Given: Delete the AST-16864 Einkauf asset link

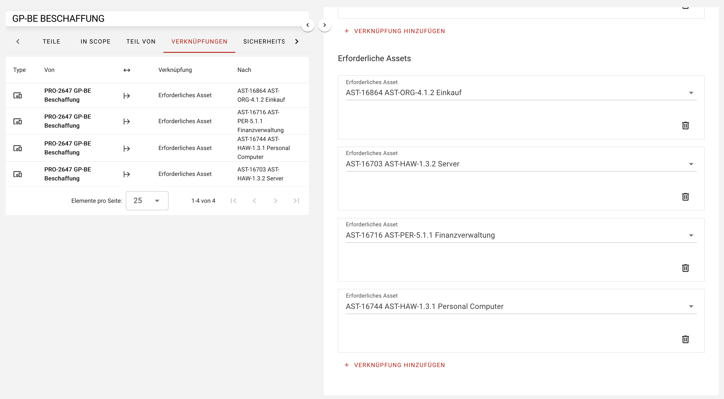Looking at the screenshot, I should [x=685, y=126].
